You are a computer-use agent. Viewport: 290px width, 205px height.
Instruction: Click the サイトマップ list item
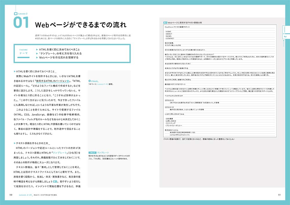point(170,123)
